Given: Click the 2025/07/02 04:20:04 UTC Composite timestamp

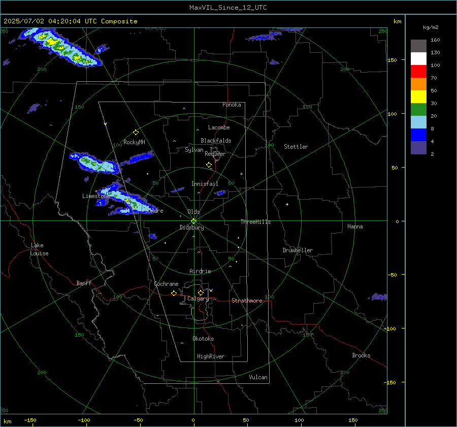Looking at the screenshot, I should click(x=70, y=21).
